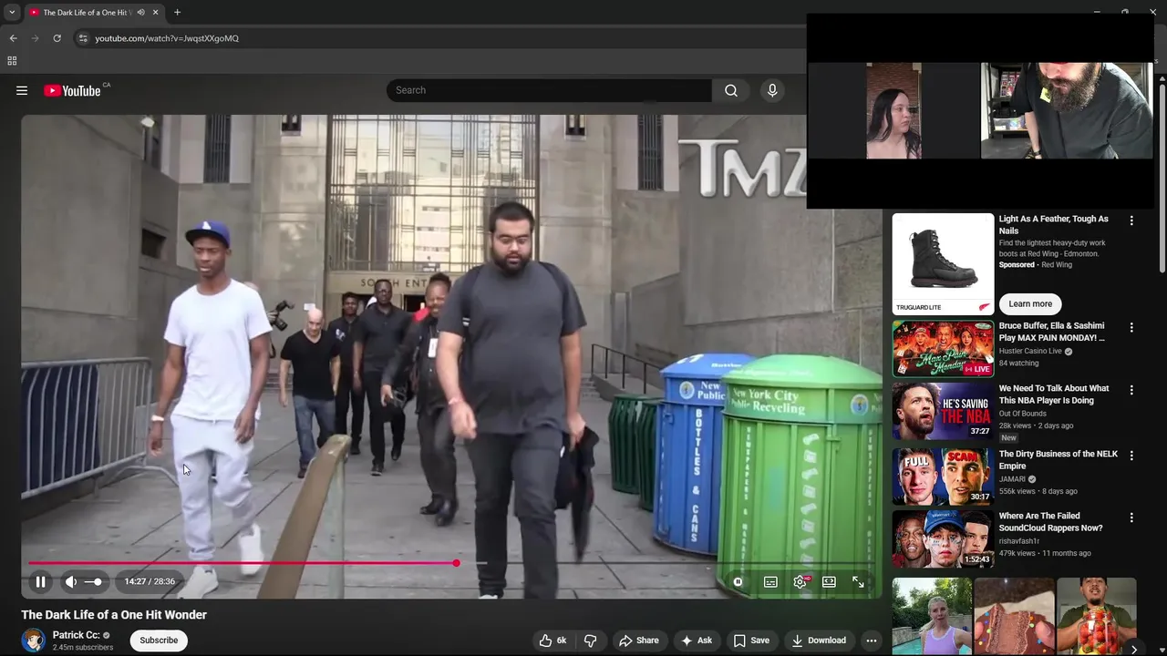The image size is (1167, 656).
Task: Open He's Saving the NBA thumbnail
Action: [x=943, y=411]
